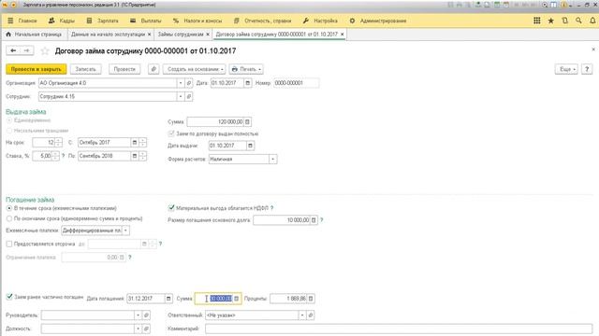This screenshot has height=336, width=599.
Task: Click help question mark button
Action: pos(587,69)
